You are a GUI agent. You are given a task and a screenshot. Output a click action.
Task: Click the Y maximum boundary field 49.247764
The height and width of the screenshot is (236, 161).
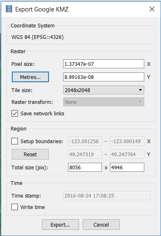(x=127, y=154)
